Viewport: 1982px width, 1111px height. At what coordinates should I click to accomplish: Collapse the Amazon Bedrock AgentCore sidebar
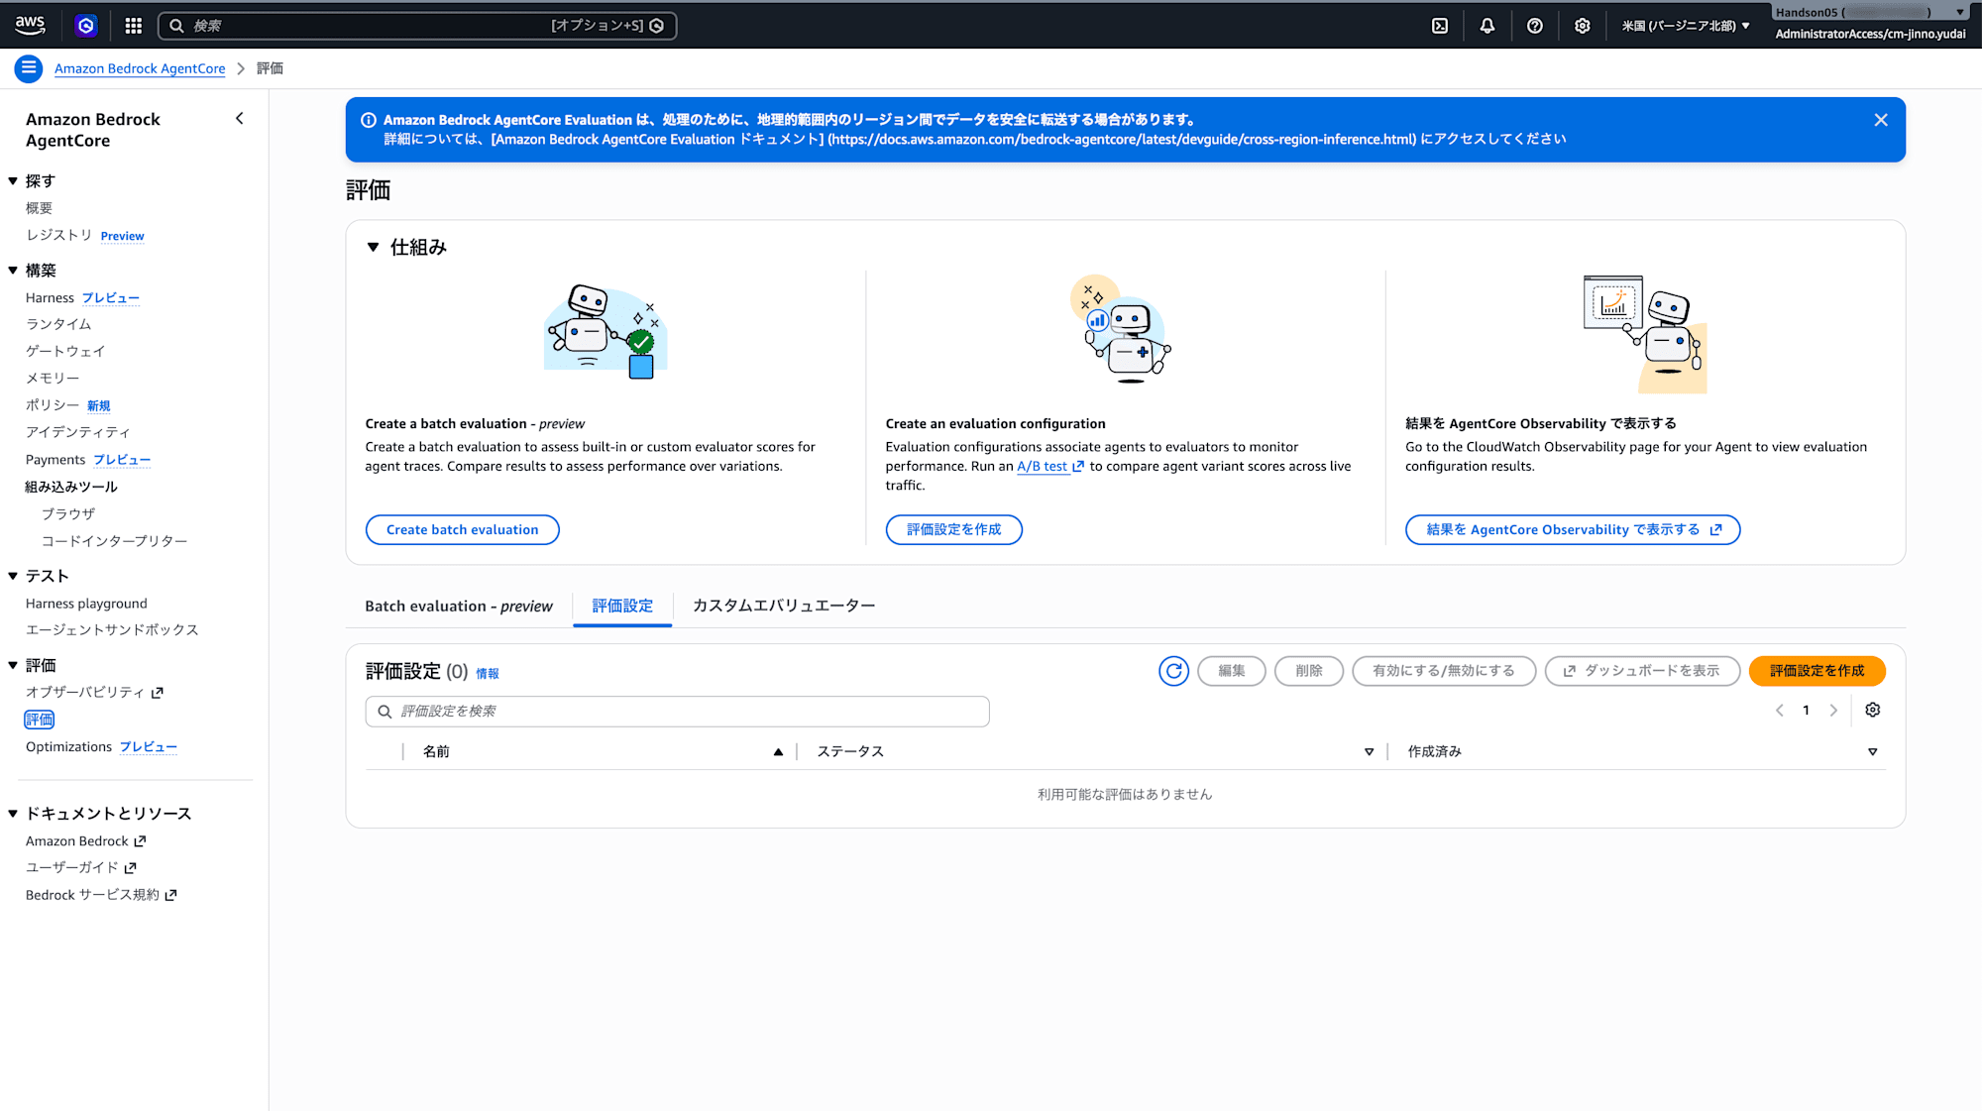click(239, 119)
